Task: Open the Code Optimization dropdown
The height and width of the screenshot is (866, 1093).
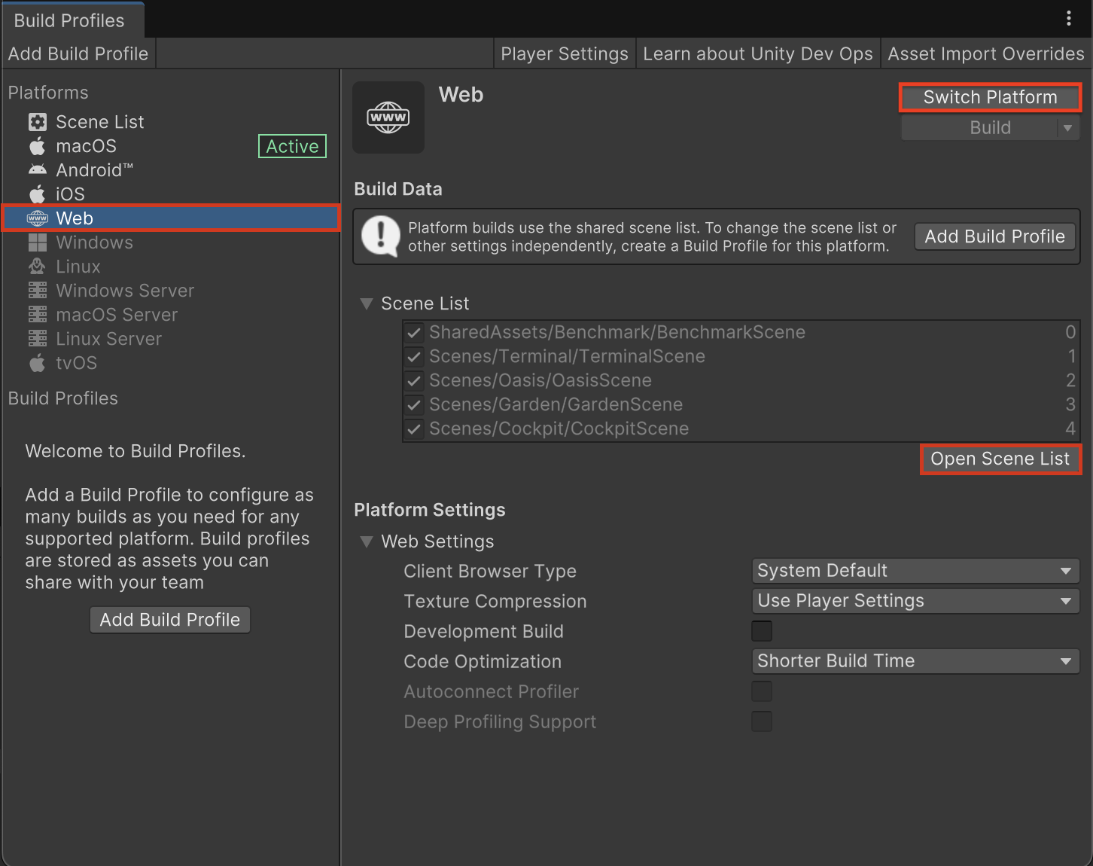Action: coord(915,661)
